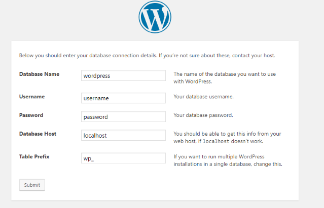This screenshot has width=324, height=208.
Task: Click the Table Prefix field showing wp_
Action: (x=123, y=158)
